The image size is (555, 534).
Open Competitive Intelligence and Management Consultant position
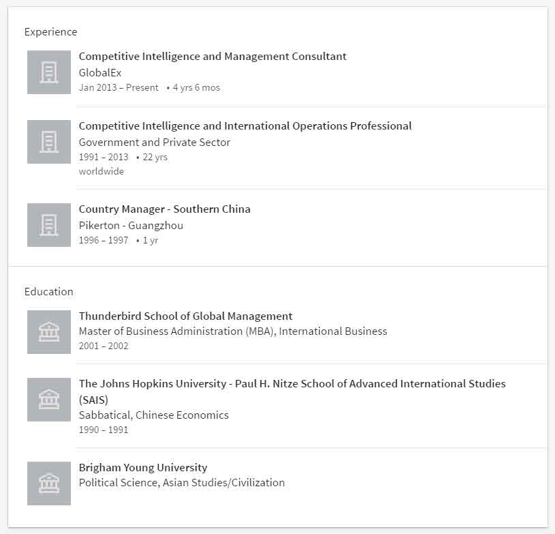tap(212, 57)
